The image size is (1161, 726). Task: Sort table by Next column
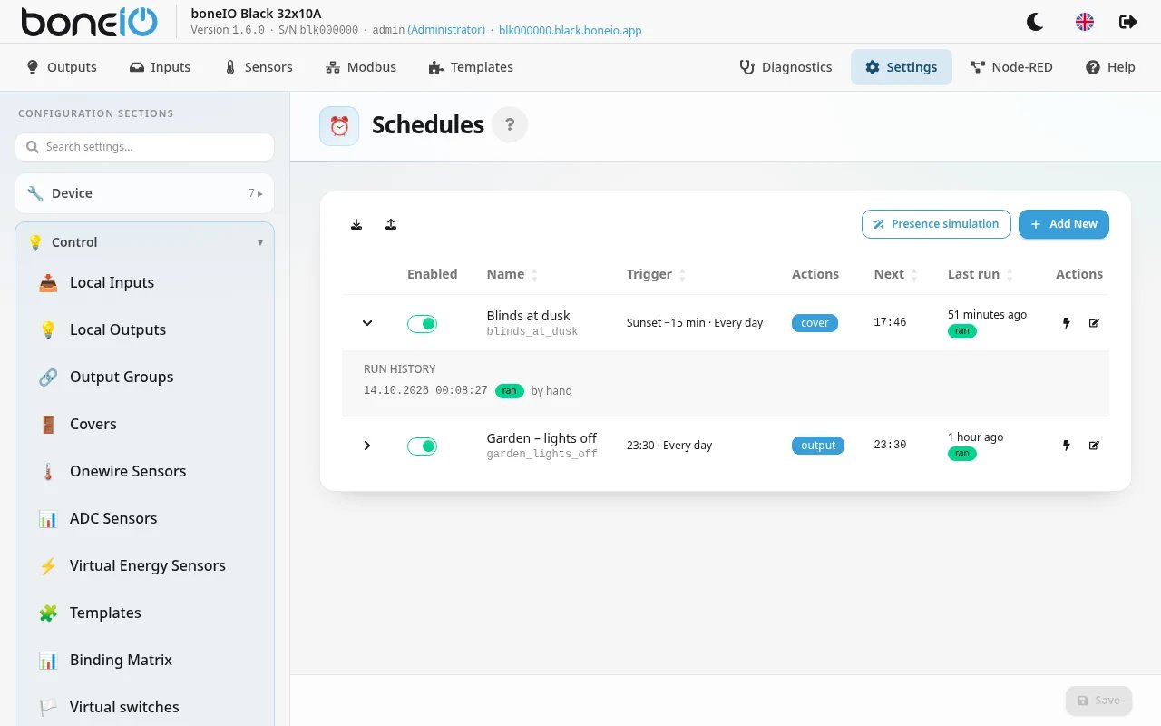click(x=896, y=274)
